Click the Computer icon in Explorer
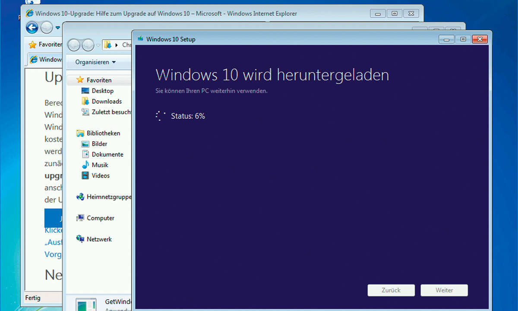 pyautogui.click(x=80, y=218)
